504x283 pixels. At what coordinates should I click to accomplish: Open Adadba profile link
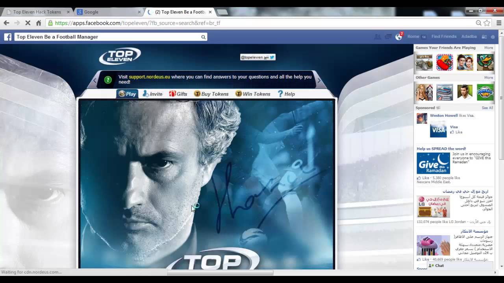coord(469,37)
